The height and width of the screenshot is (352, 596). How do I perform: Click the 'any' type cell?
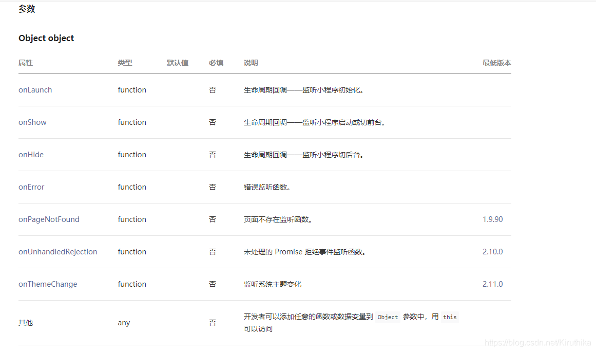coord(124,323)
